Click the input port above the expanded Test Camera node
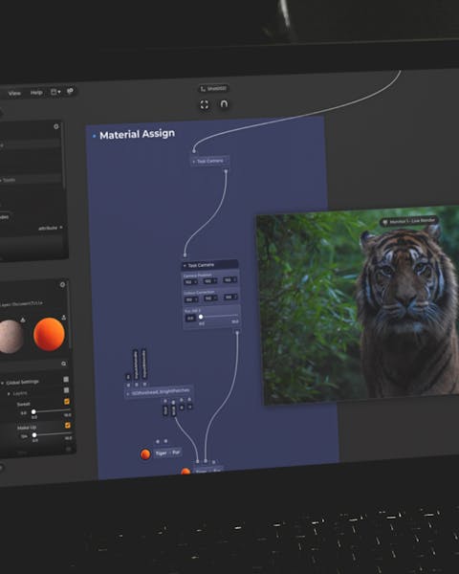459x574 pixels. pyautogui.click(x=185, y=255)
